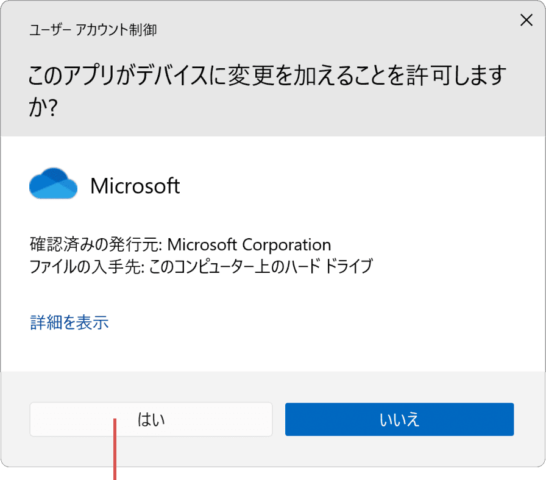Choose いいえ to deny the change
Image resolution: width=546 pixels, height=480 pixels.
tap(399, 419)
